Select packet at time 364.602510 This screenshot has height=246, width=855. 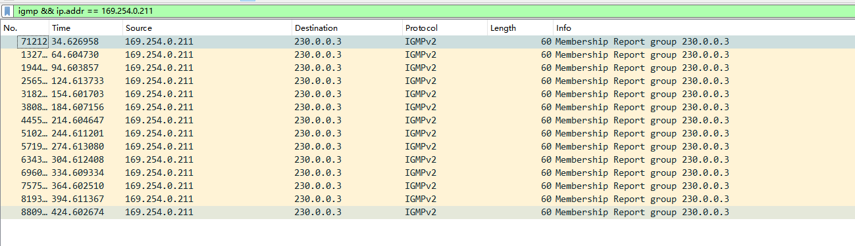(427, 186)
